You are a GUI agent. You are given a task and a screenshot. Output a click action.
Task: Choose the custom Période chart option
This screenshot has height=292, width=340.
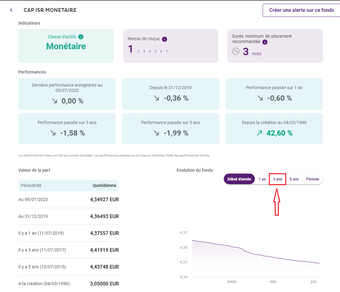point(312,179)
